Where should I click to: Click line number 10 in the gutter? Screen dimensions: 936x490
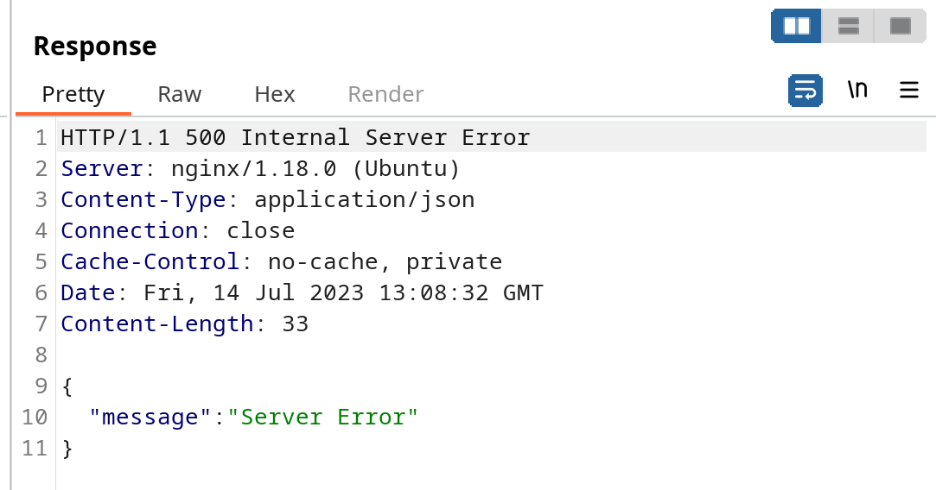[35, 417]
